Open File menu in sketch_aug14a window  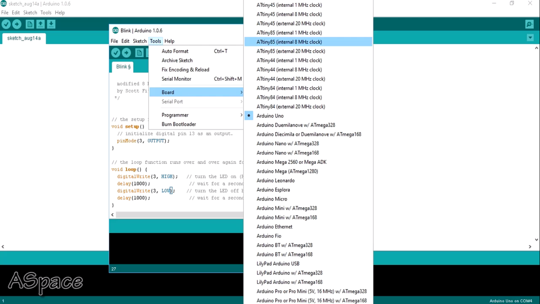point(5,13)
